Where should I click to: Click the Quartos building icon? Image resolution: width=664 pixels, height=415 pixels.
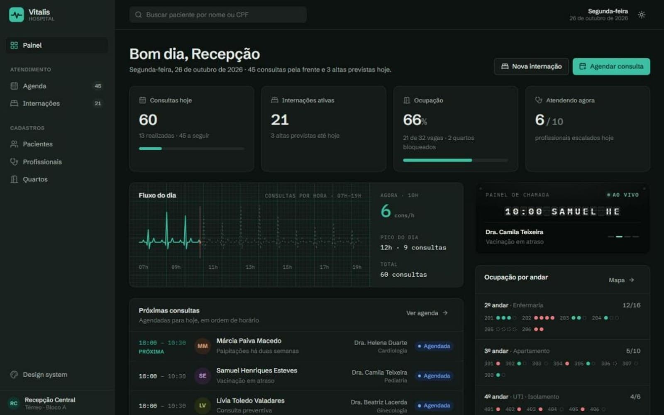pyautogui.click(x=14, y=179)
